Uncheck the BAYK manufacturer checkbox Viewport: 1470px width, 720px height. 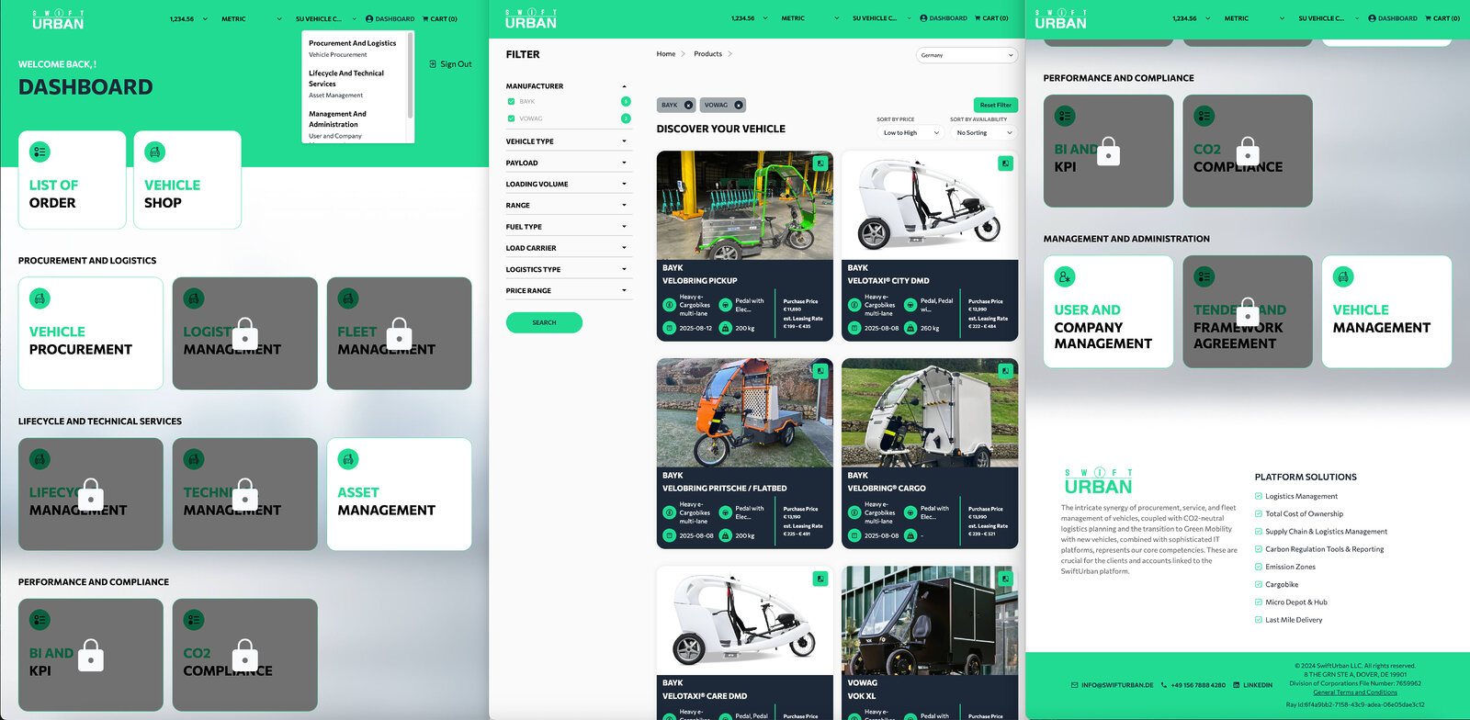pos(511,102)
